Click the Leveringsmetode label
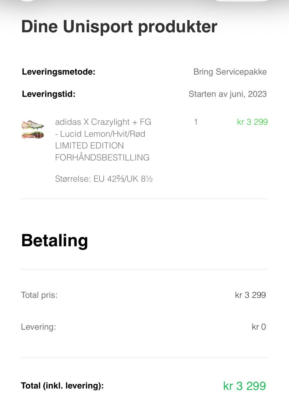The height and width of the screenshot is (405, 289). (58, 72)
